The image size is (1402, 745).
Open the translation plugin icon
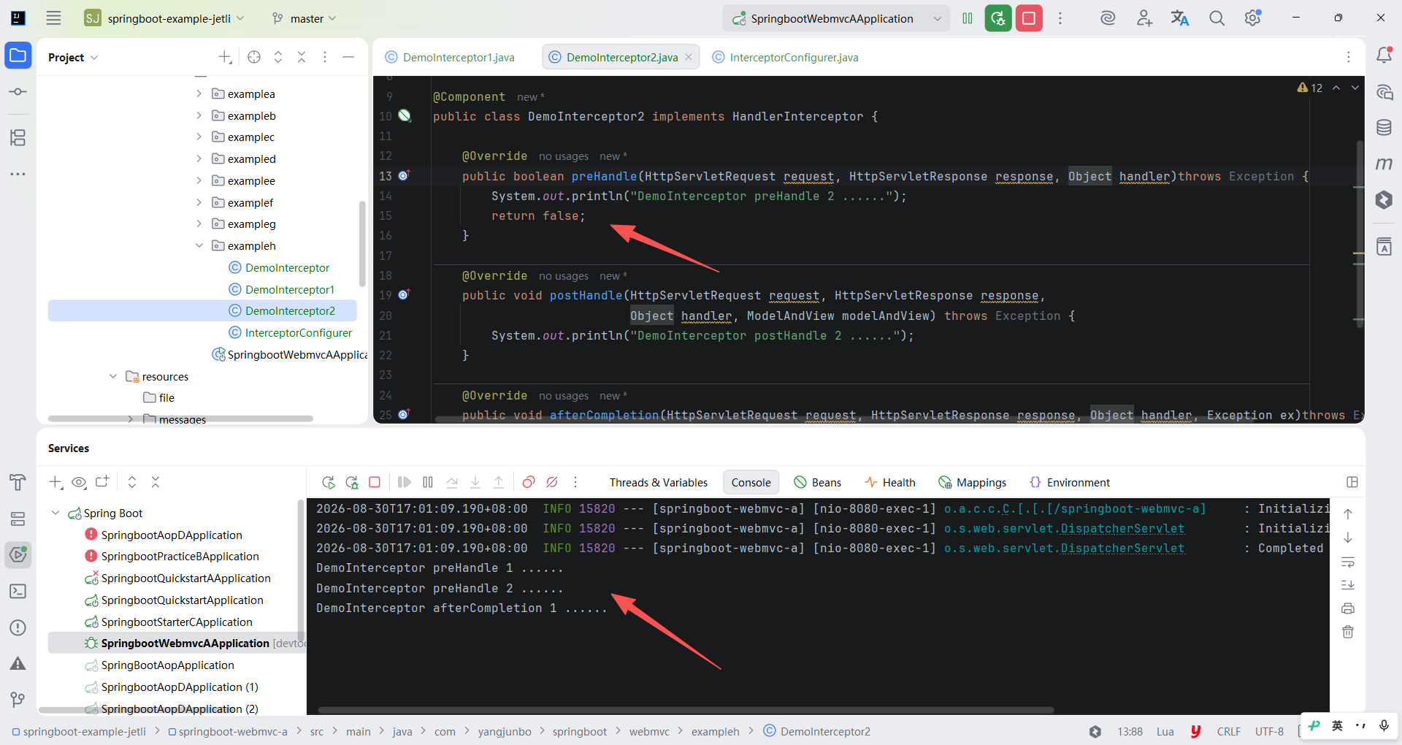point(1180,18)
